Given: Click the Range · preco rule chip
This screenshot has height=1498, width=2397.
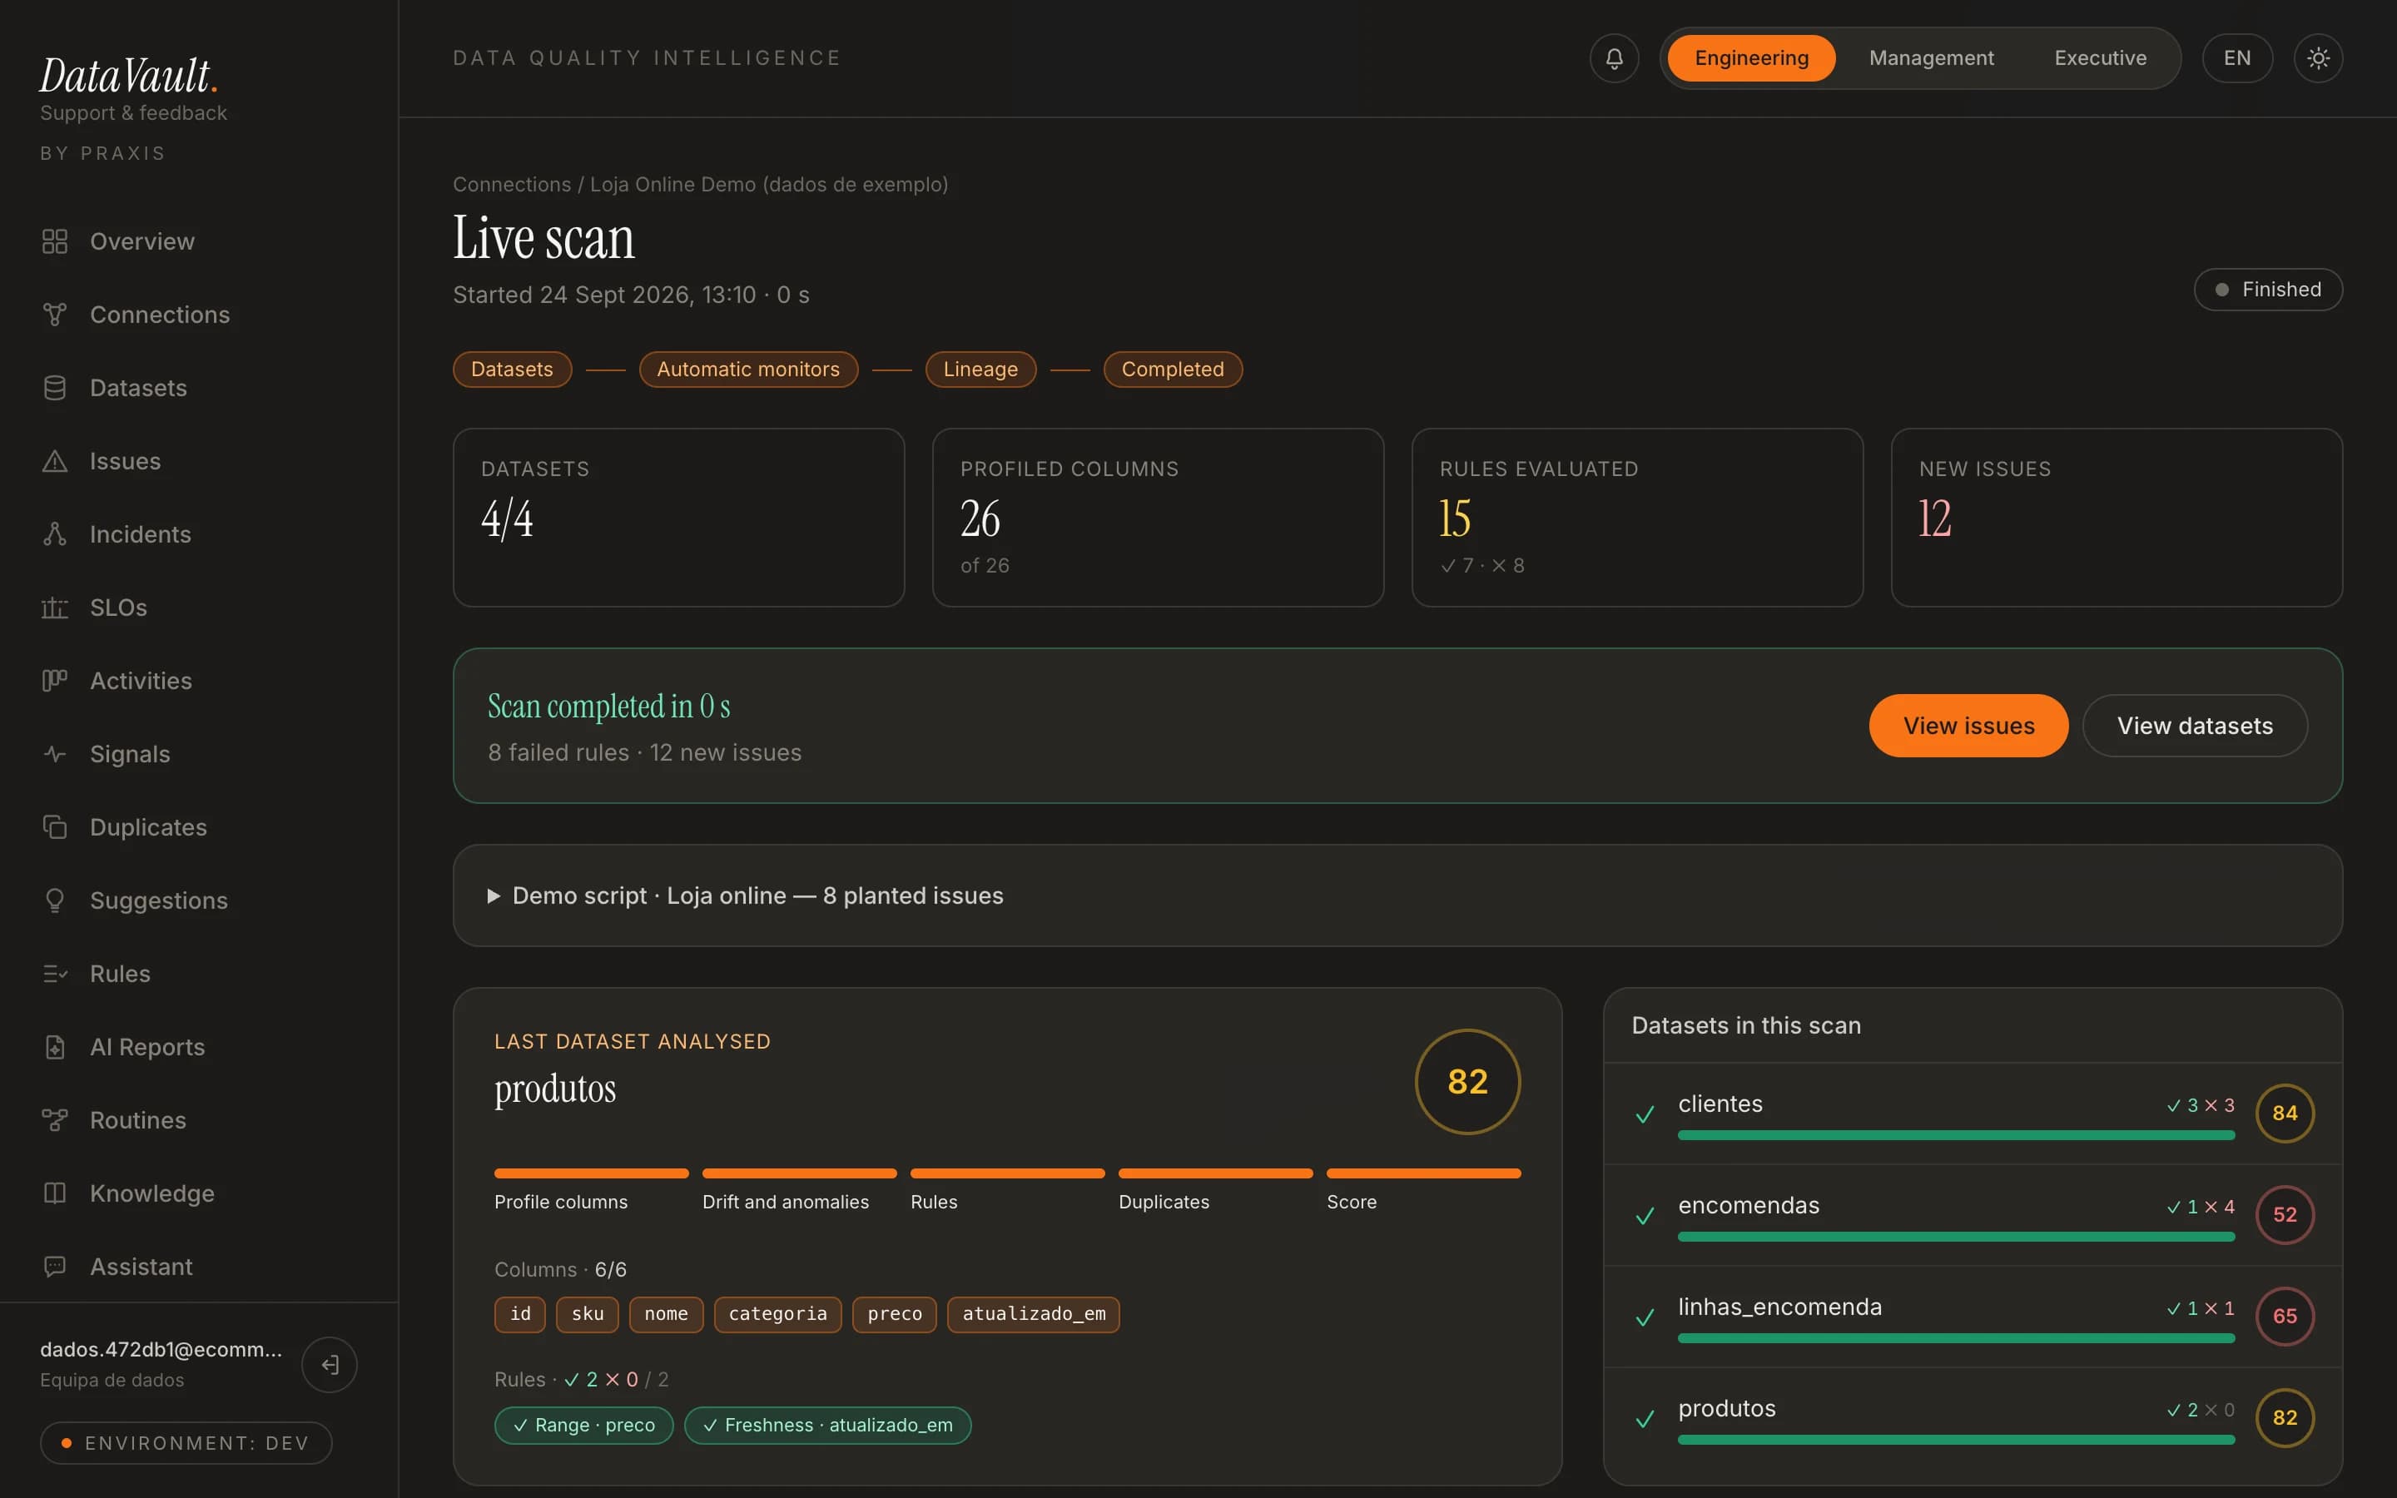Looking at the screenshot, I should 583,1426.
